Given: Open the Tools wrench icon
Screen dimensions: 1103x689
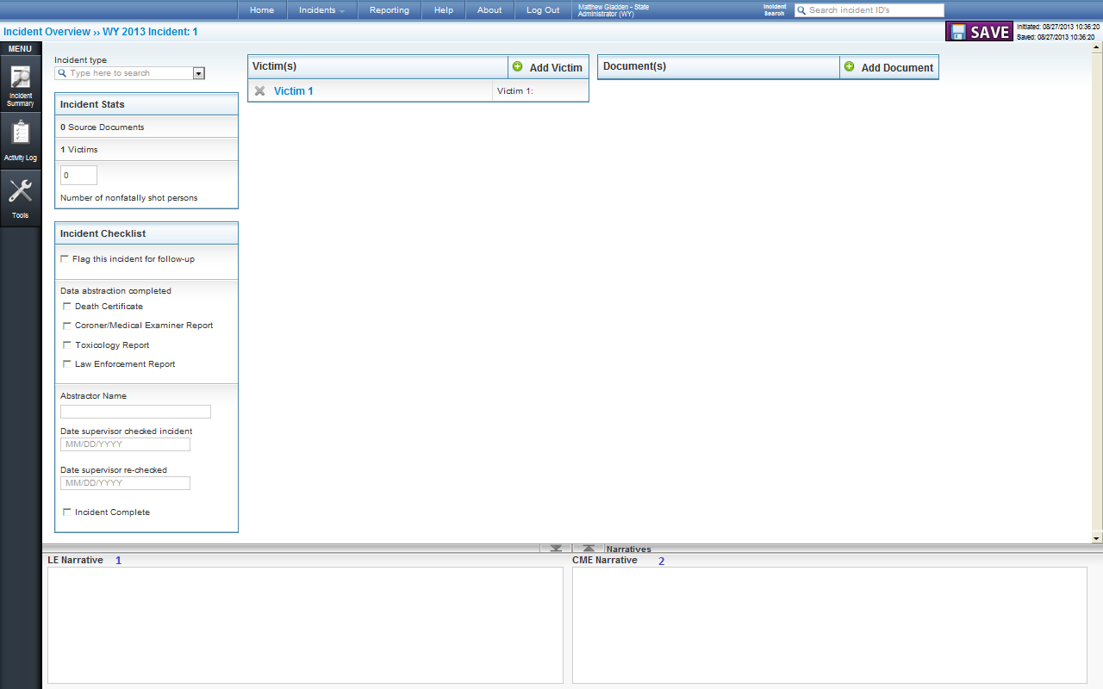Looking at the screenshot, I should [21, 198].
